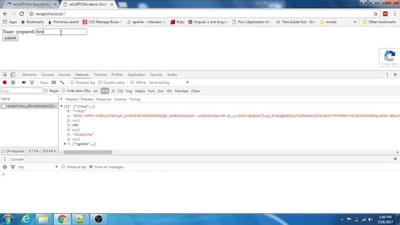Toggle the network filter funnel icon

pyautogui.click(x=32, y=82)
